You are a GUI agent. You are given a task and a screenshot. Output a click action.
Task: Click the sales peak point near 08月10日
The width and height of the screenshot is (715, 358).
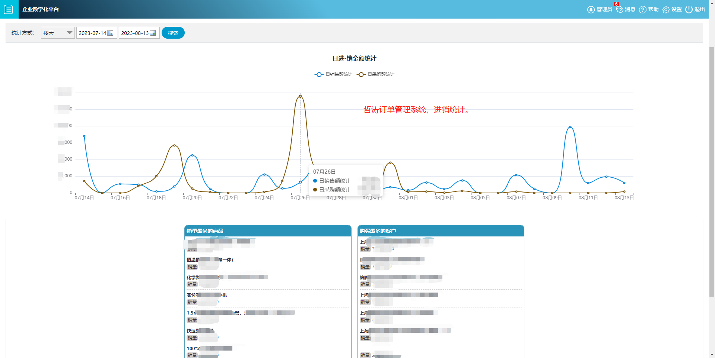coord(570,127)
